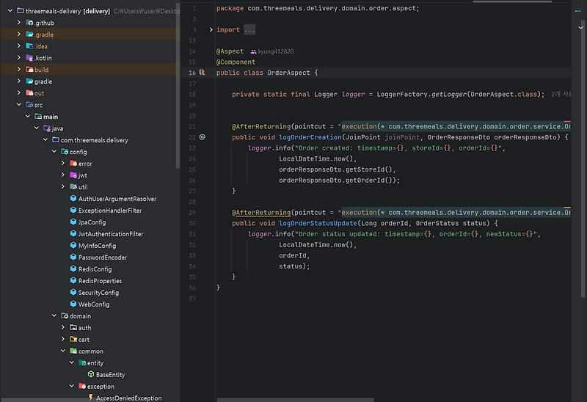Open SecurityConfig in the project tree
587x402 pixels.
coord(98,293)
